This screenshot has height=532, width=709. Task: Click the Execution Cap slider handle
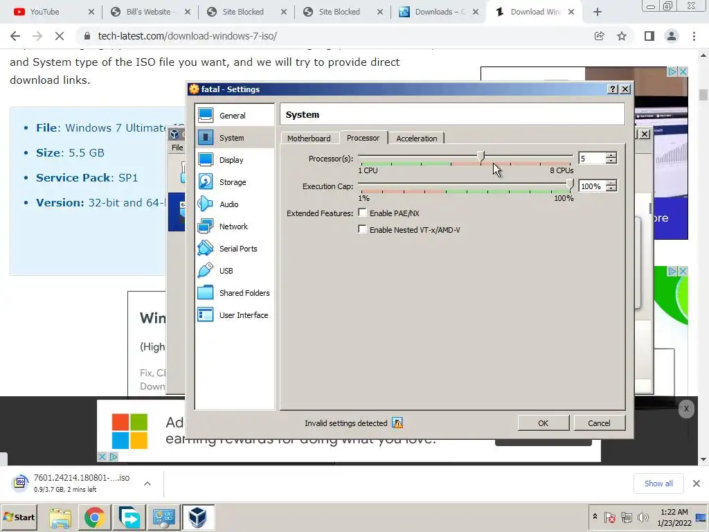pos(570,184)
